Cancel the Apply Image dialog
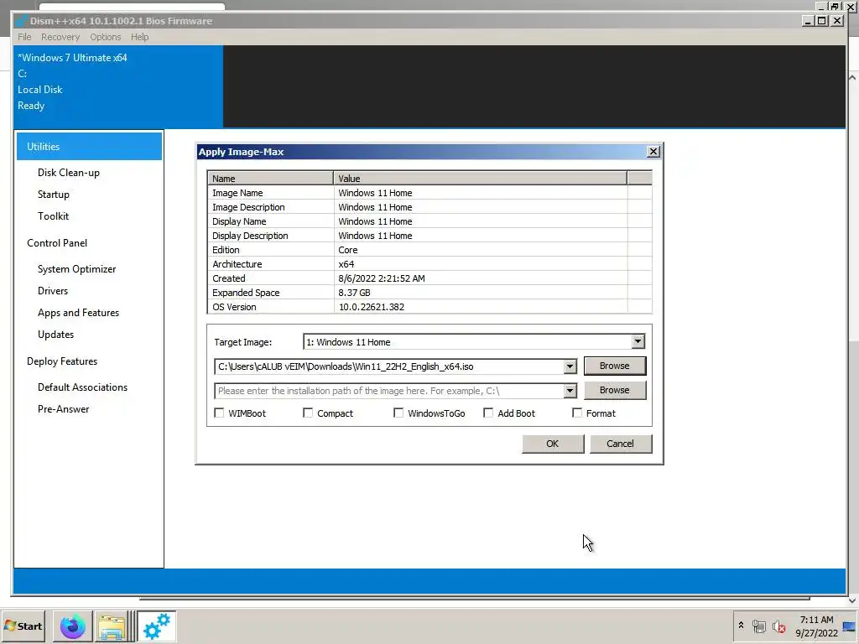This screenshot has height=644, width=859. tap(620, 444)
